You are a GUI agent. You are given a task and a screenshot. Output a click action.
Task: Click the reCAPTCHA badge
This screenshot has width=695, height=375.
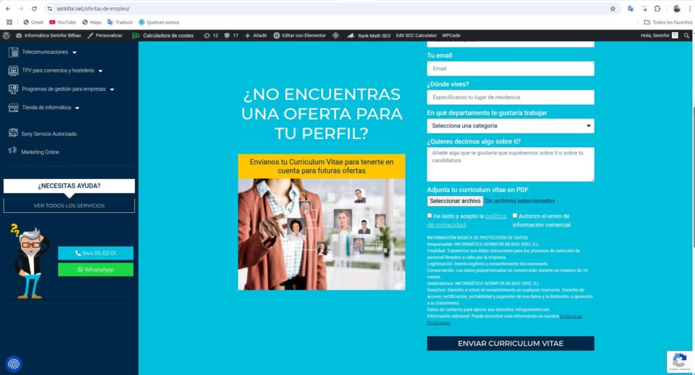click(x=680, y=361)
